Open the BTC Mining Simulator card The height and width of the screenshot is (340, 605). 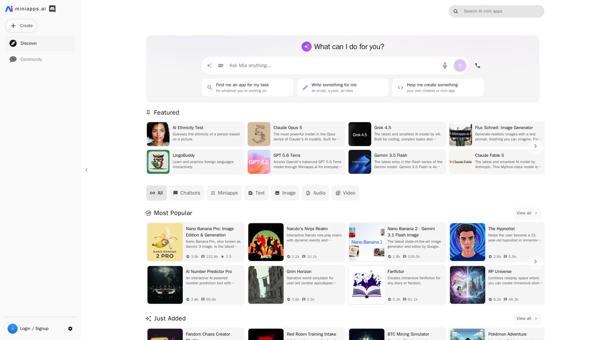click(397, 334)
